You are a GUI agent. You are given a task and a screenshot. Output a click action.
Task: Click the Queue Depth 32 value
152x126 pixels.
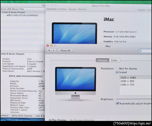(40, 93)
